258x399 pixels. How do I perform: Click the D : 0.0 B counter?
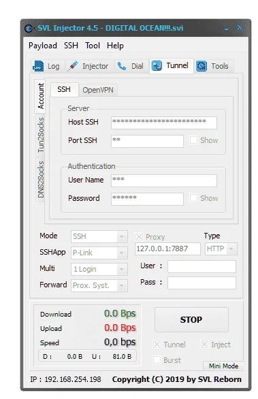(63, 357)
